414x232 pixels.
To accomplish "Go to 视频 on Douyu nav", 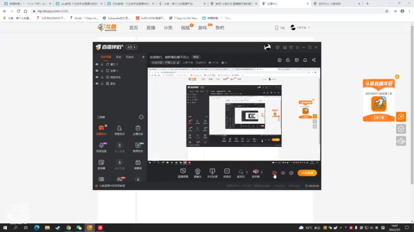I will 185,28.
